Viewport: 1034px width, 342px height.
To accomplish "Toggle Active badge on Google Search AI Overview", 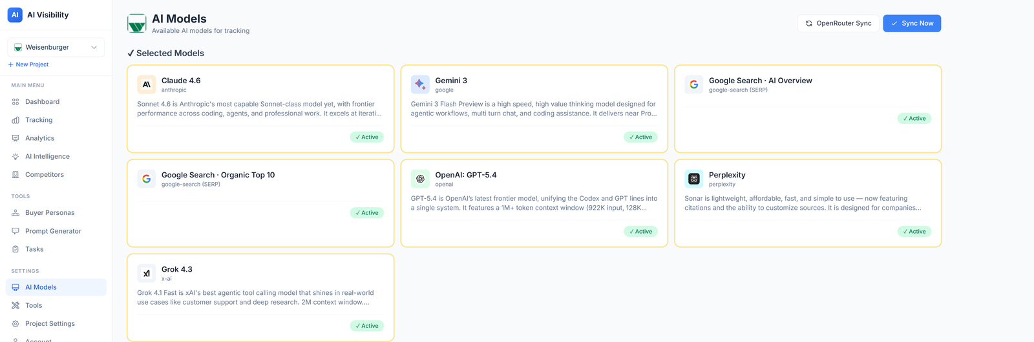I will 914,118.
